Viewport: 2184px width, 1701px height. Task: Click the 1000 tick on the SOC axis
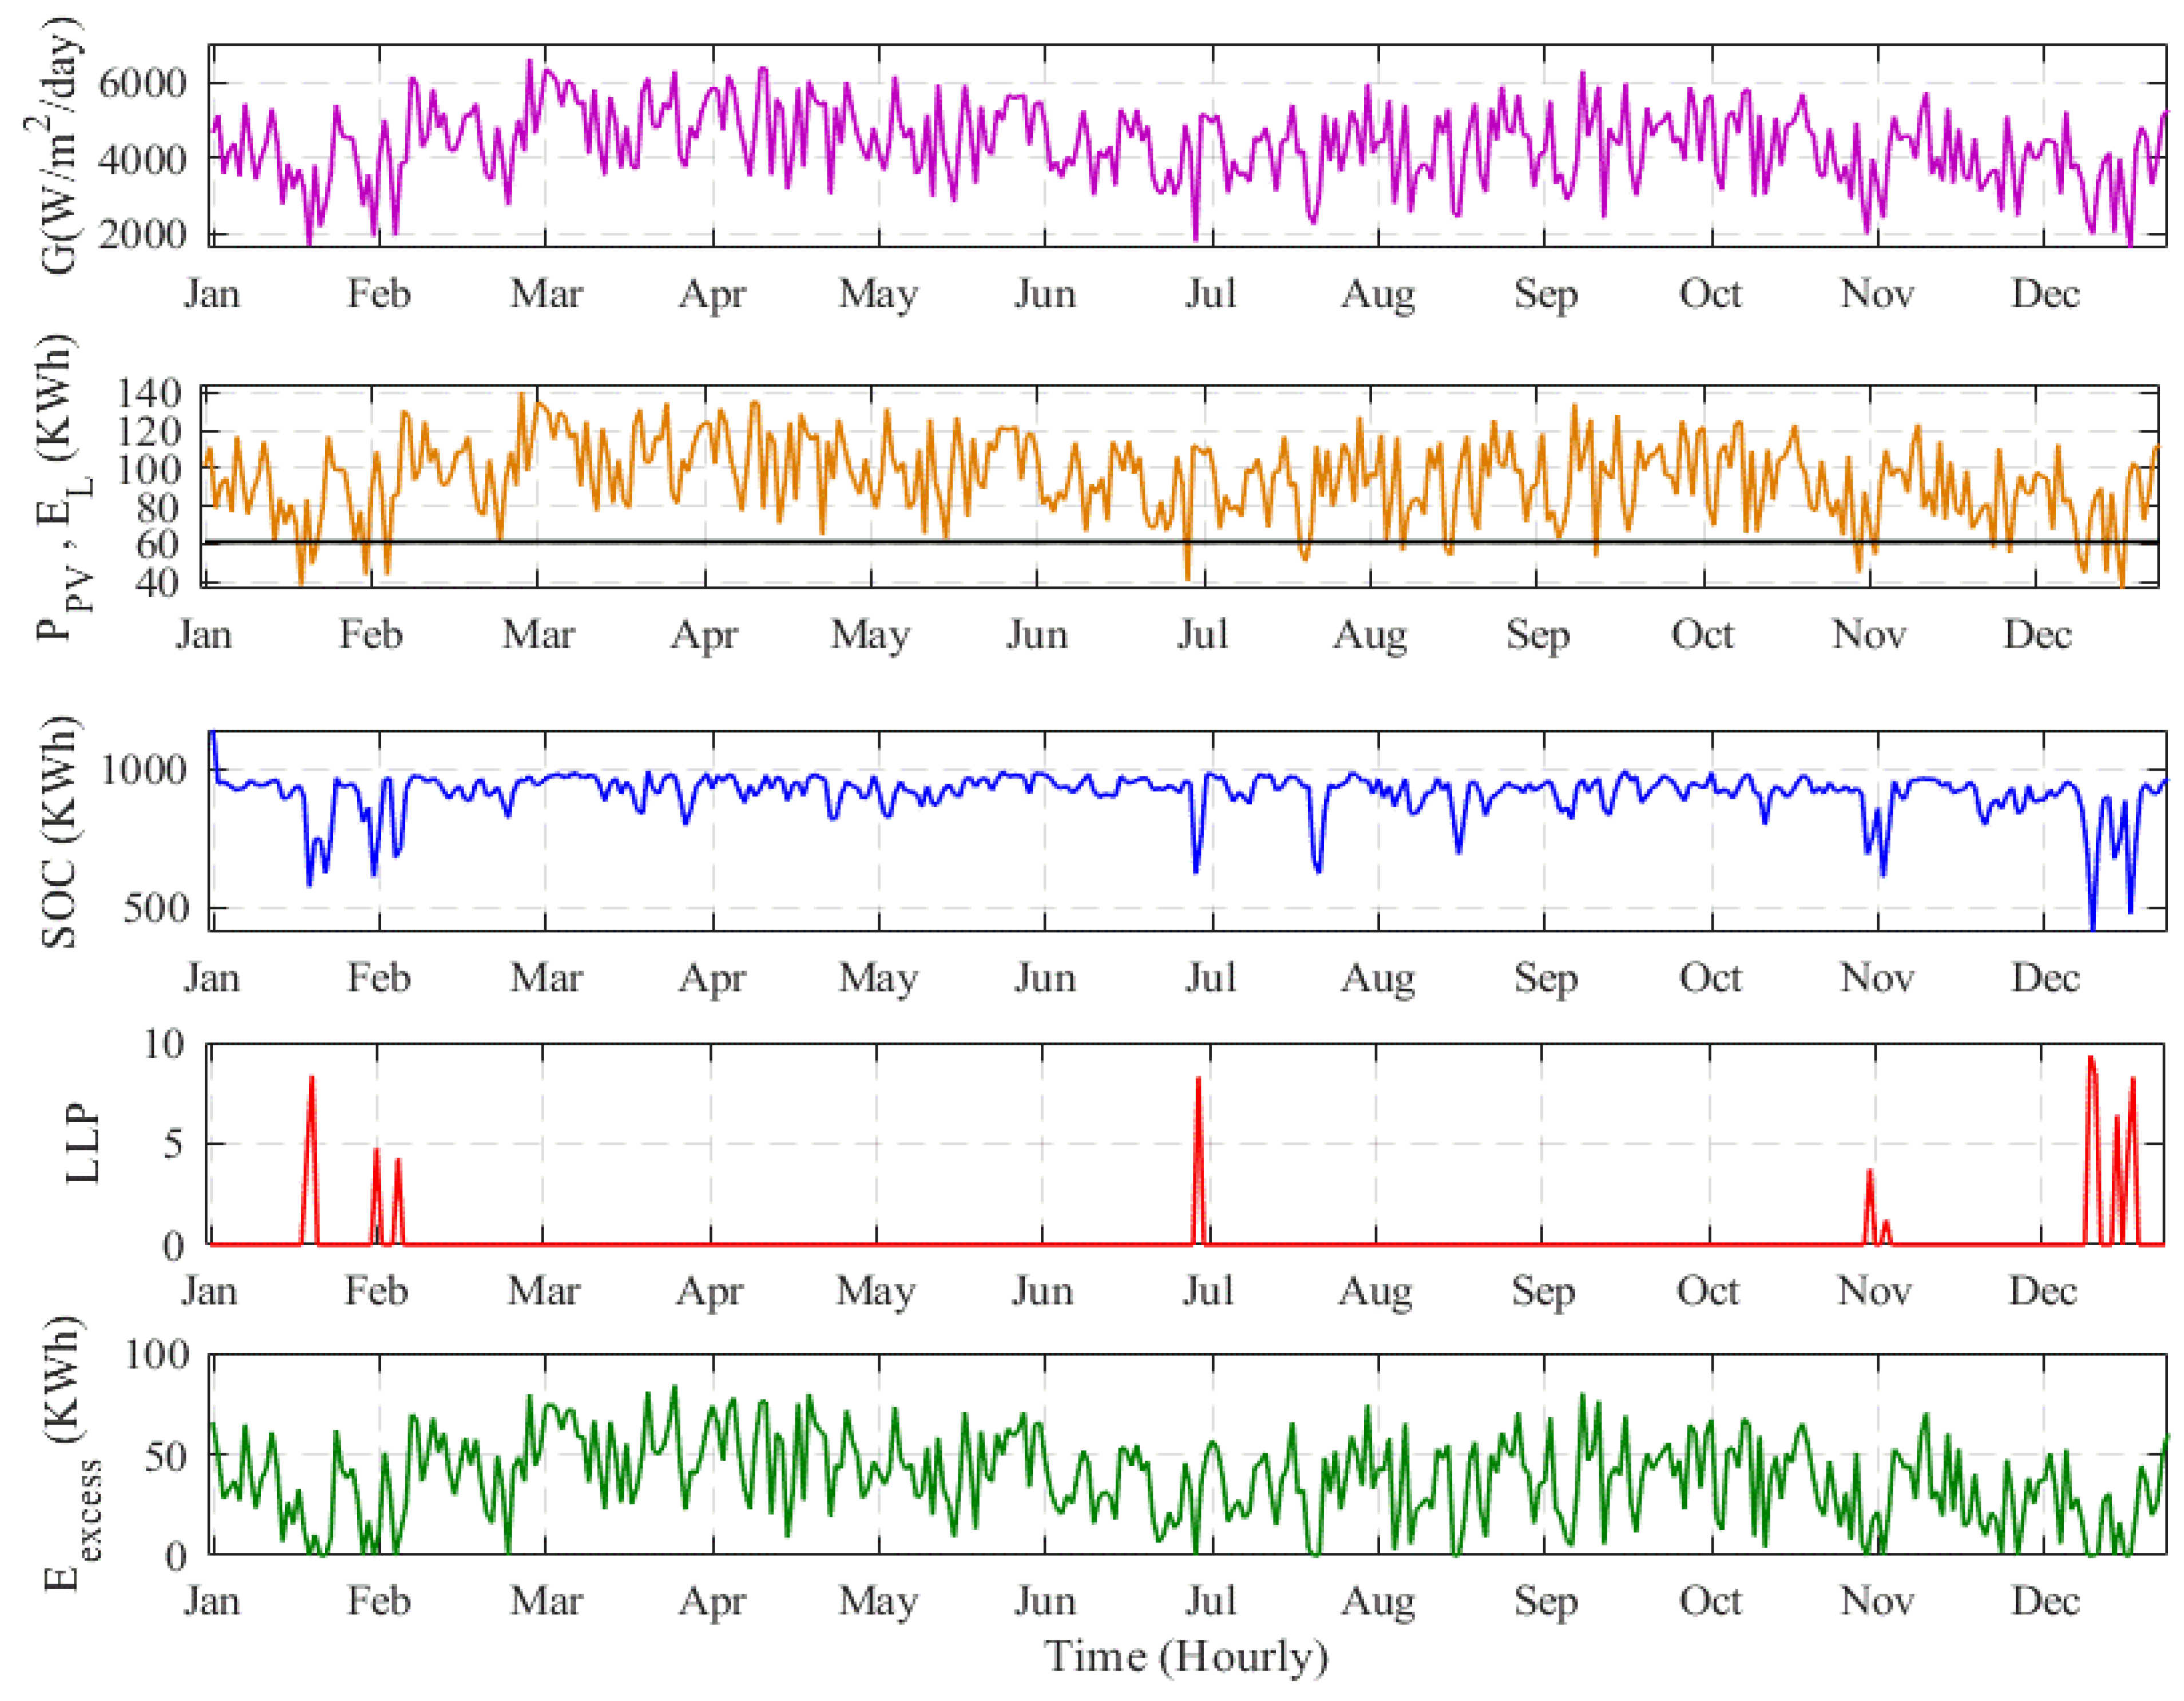[x=144, y=770]
